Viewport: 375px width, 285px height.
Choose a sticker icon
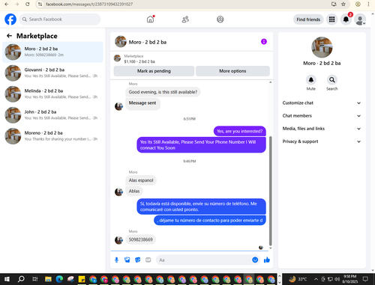(138, 260)
